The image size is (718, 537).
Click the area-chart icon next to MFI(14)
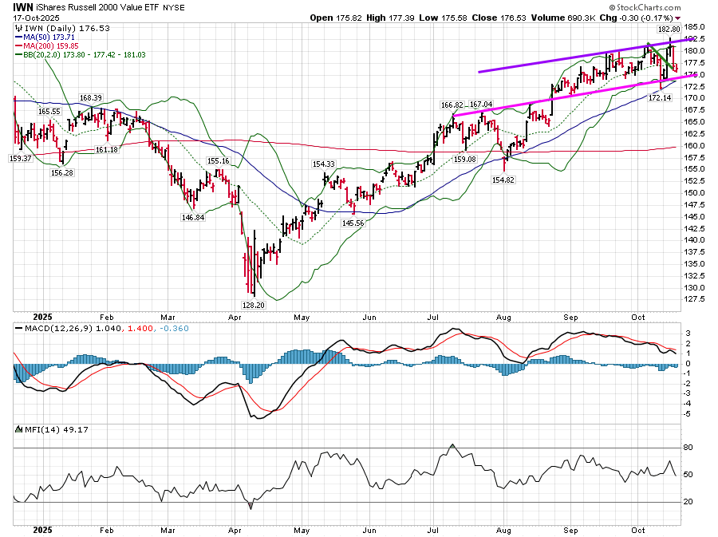point(19,430)
